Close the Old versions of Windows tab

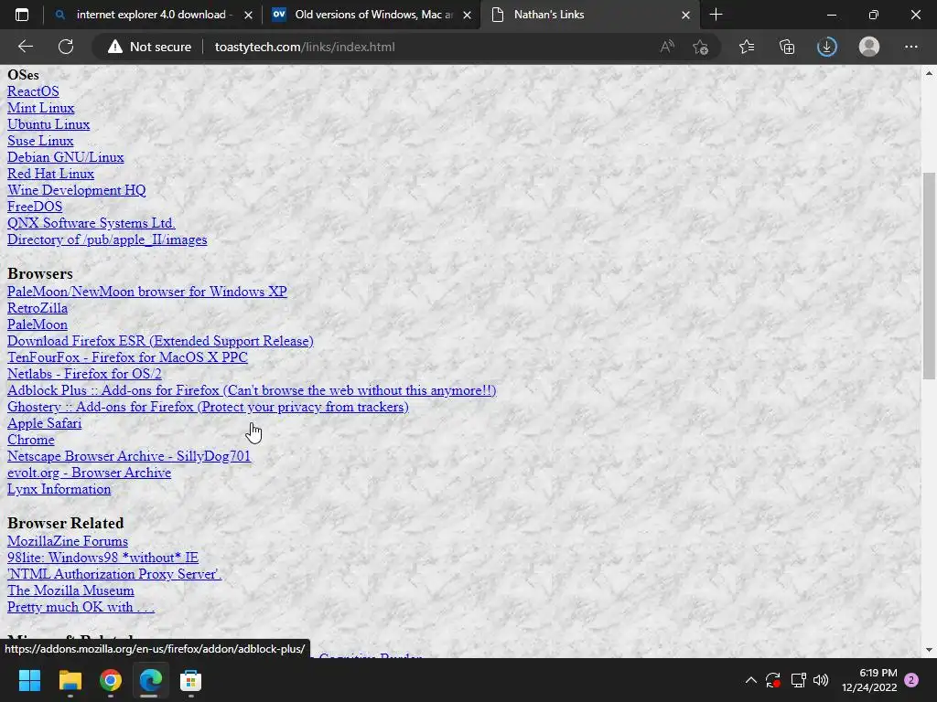[x=468, y=15]
